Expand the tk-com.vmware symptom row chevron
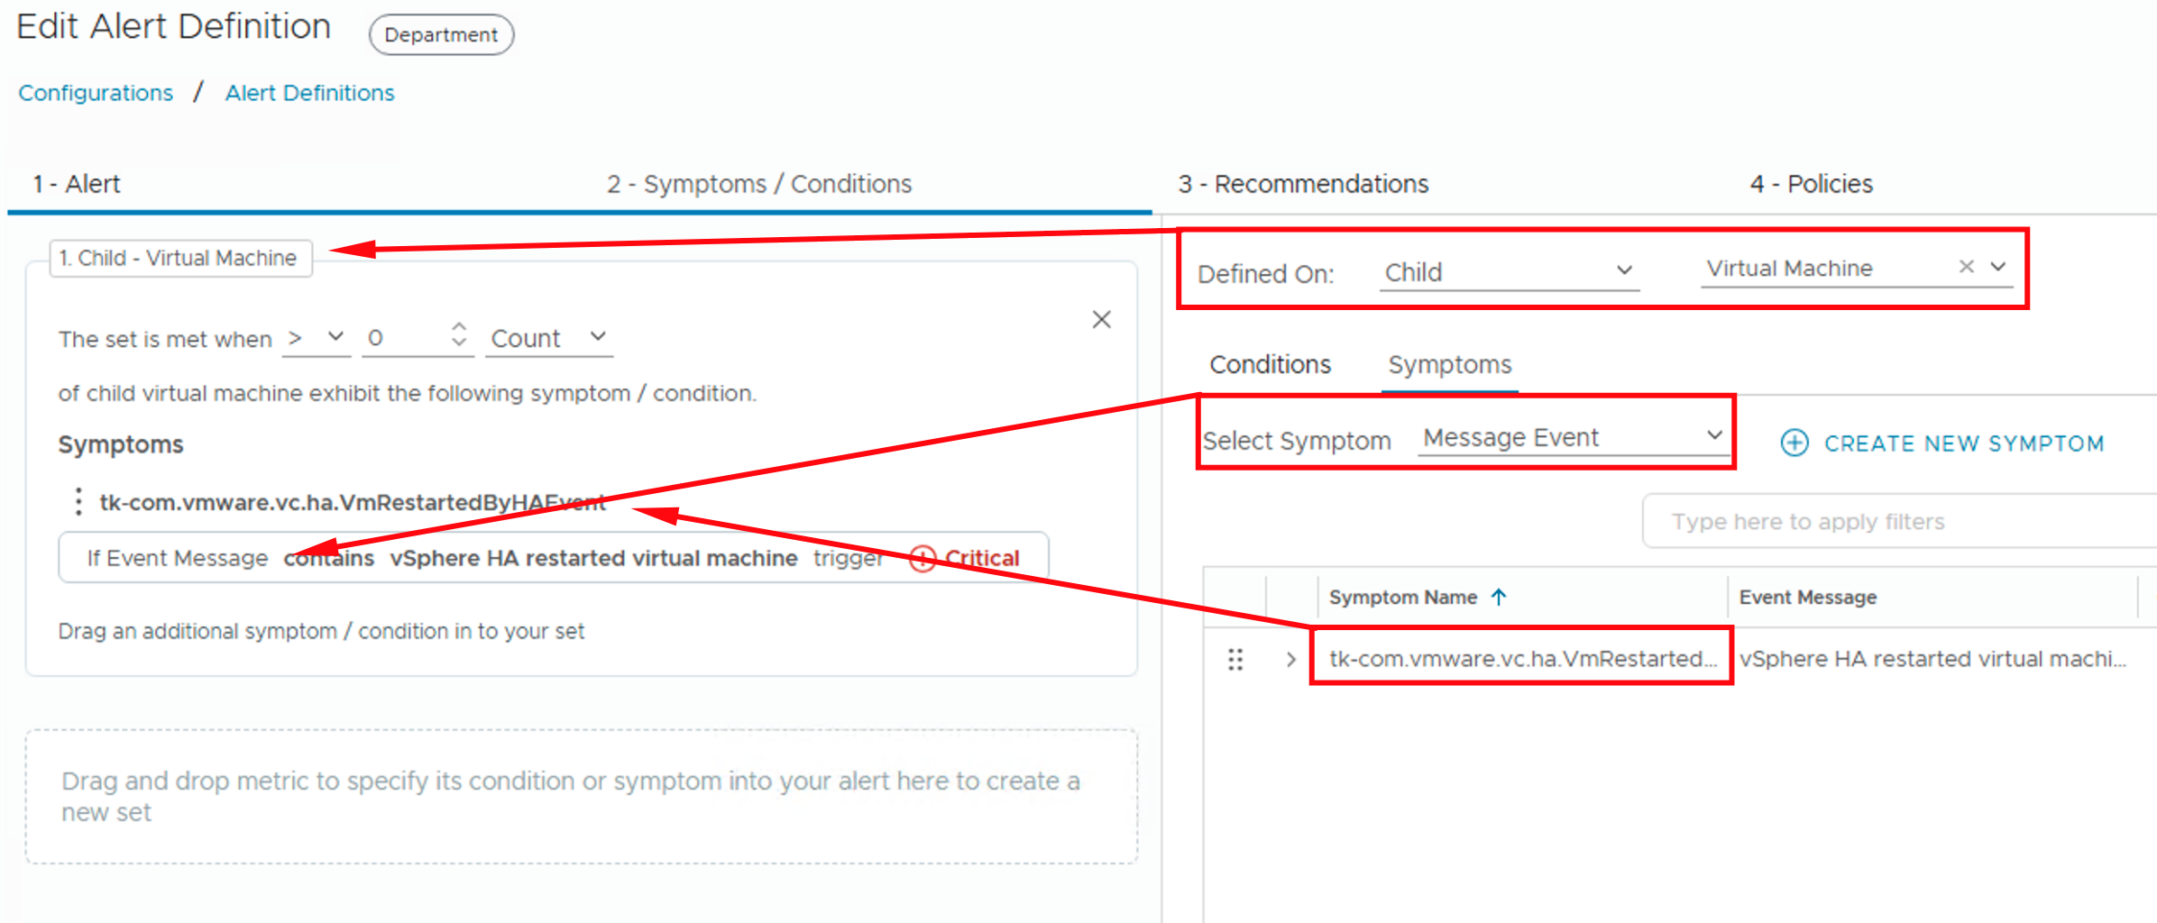The height and width of the screenshot is (923, 2157). [x=1290, y=660]
